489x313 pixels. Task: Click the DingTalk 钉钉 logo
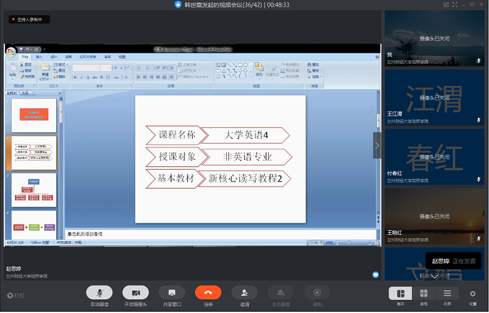point(16,295)
